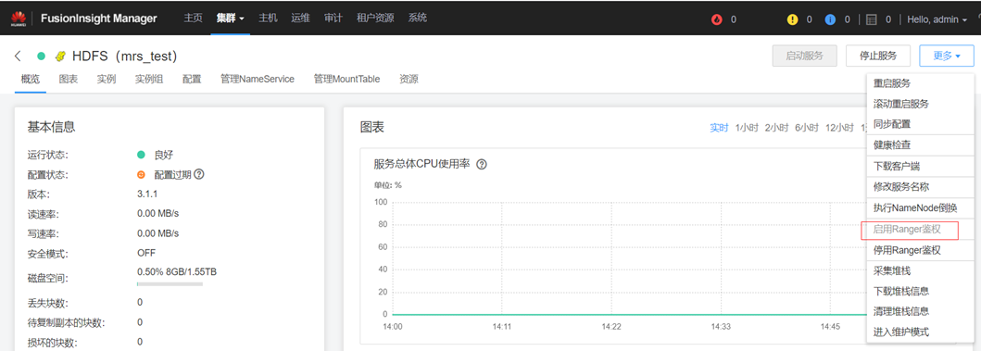Click the HDFS (mrs_test) service title

[125, 56]
